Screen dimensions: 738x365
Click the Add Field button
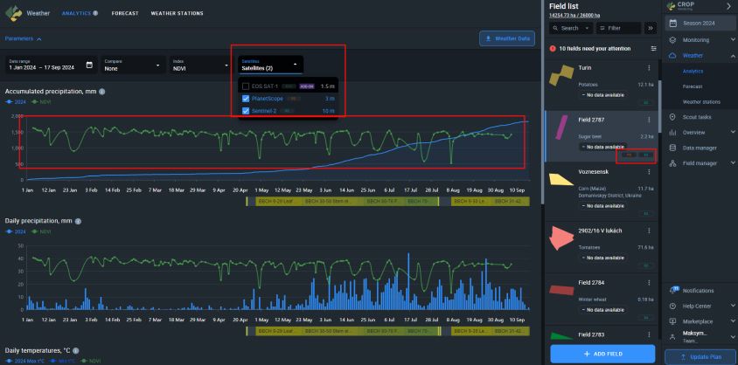tap(602, 354)
